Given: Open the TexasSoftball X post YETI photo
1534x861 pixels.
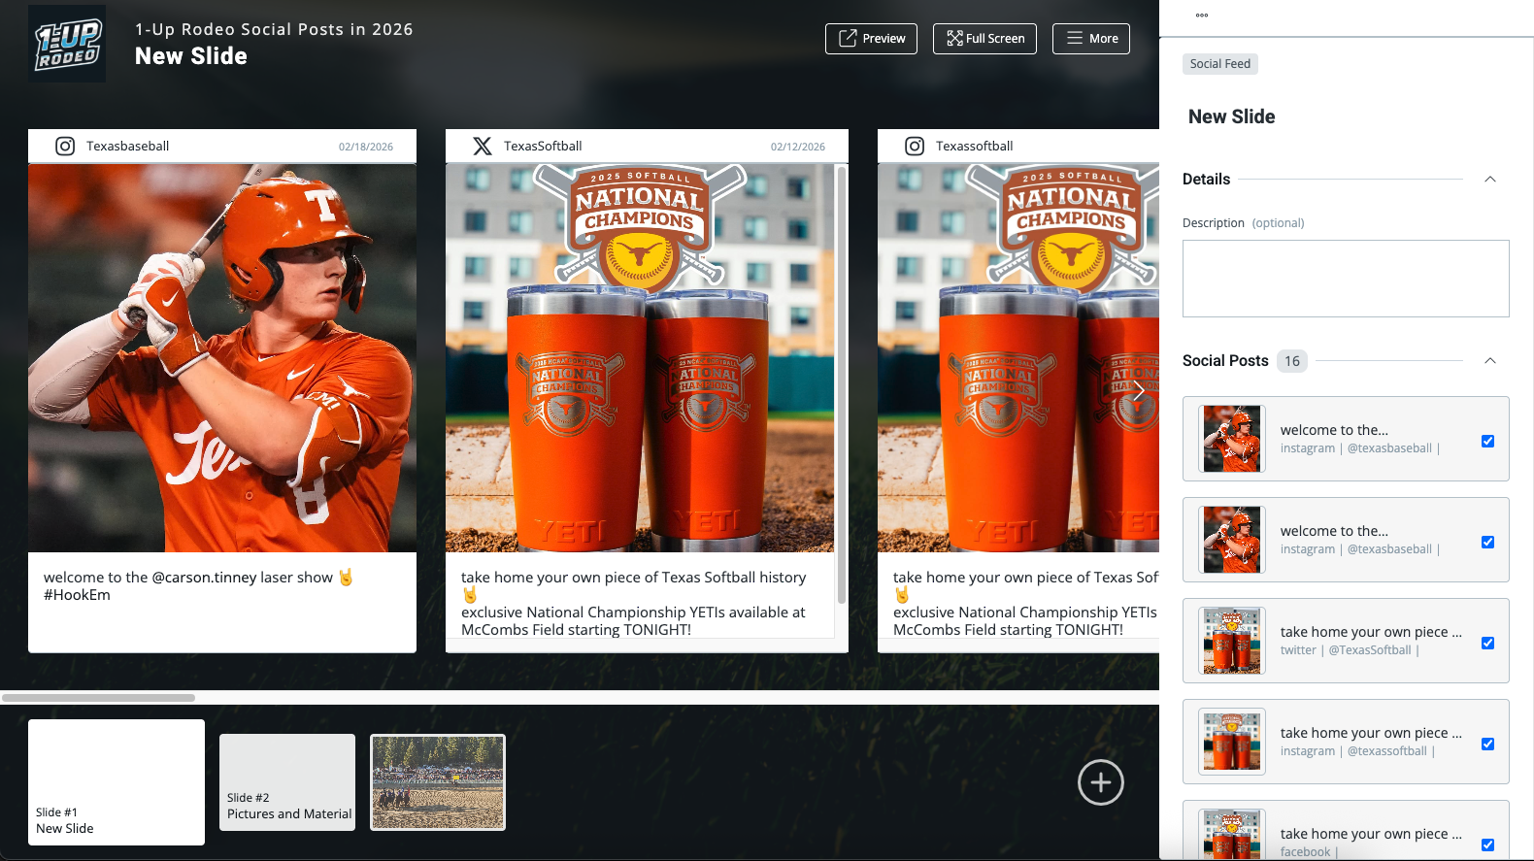Looking at the screenshot, I should click(640, 358).
